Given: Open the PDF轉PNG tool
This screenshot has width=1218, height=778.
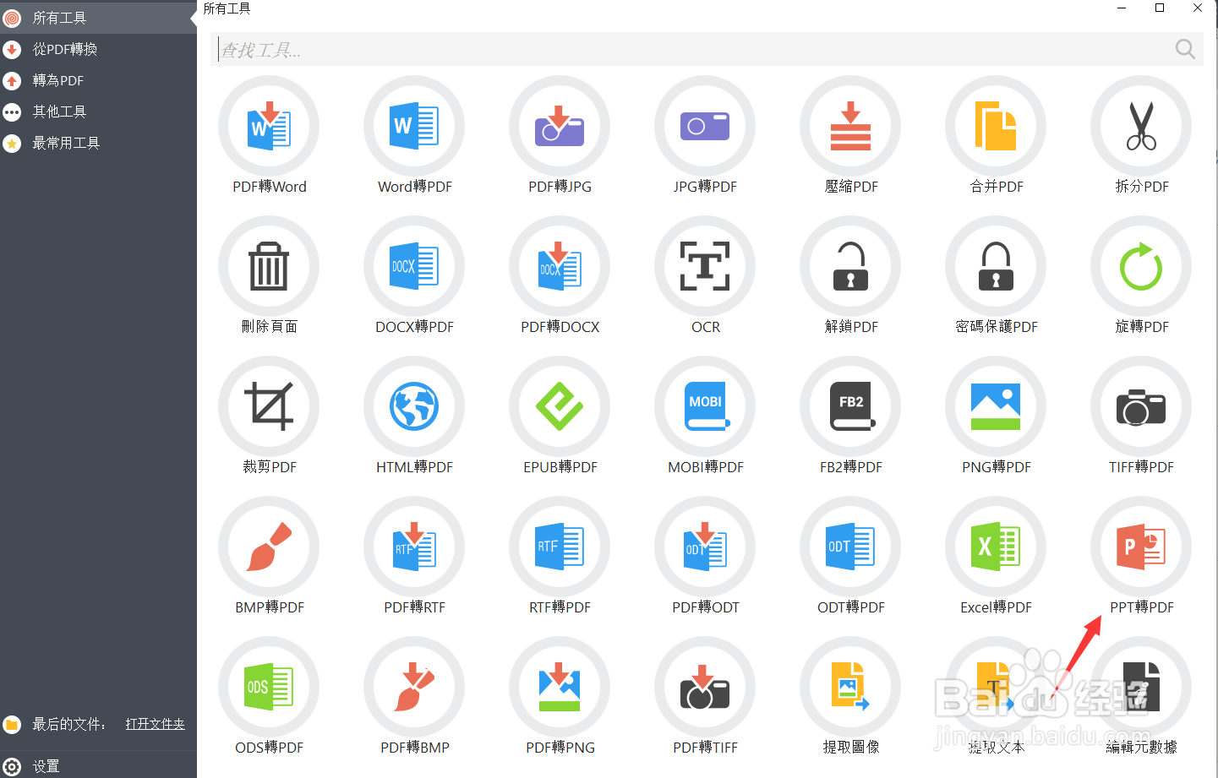Looking at the screenshot, I should click(560, 688).
